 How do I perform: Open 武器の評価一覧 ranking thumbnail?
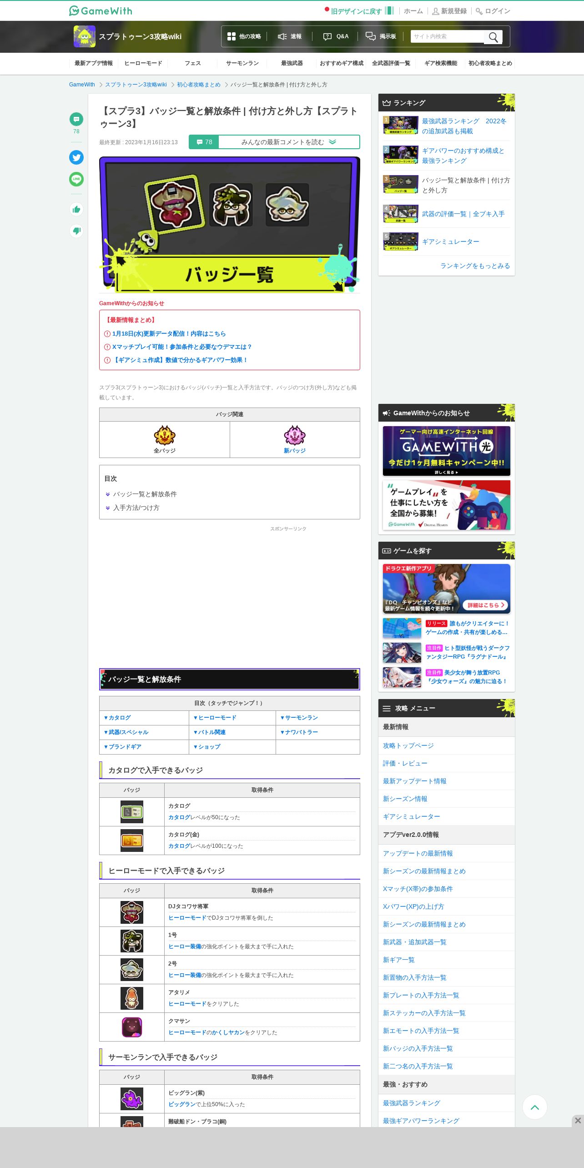401,214
